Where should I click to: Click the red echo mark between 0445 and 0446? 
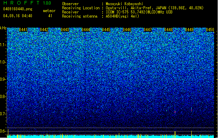[119, 111]
